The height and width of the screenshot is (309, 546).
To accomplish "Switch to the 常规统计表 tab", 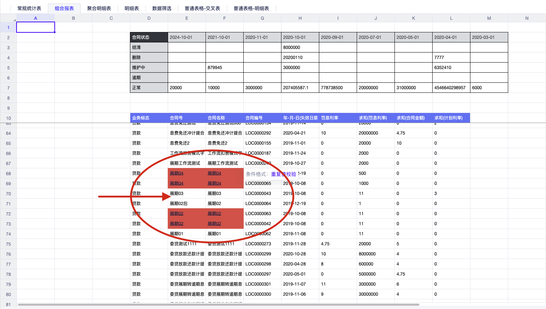I will 29,8.
